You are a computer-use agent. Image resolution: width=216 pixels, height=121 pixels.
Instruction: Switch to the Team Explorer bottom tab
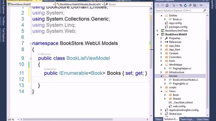pos(187,119)
